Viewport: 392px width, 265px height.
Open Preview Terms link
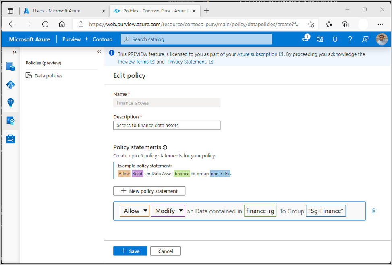[x=136, y=62]
